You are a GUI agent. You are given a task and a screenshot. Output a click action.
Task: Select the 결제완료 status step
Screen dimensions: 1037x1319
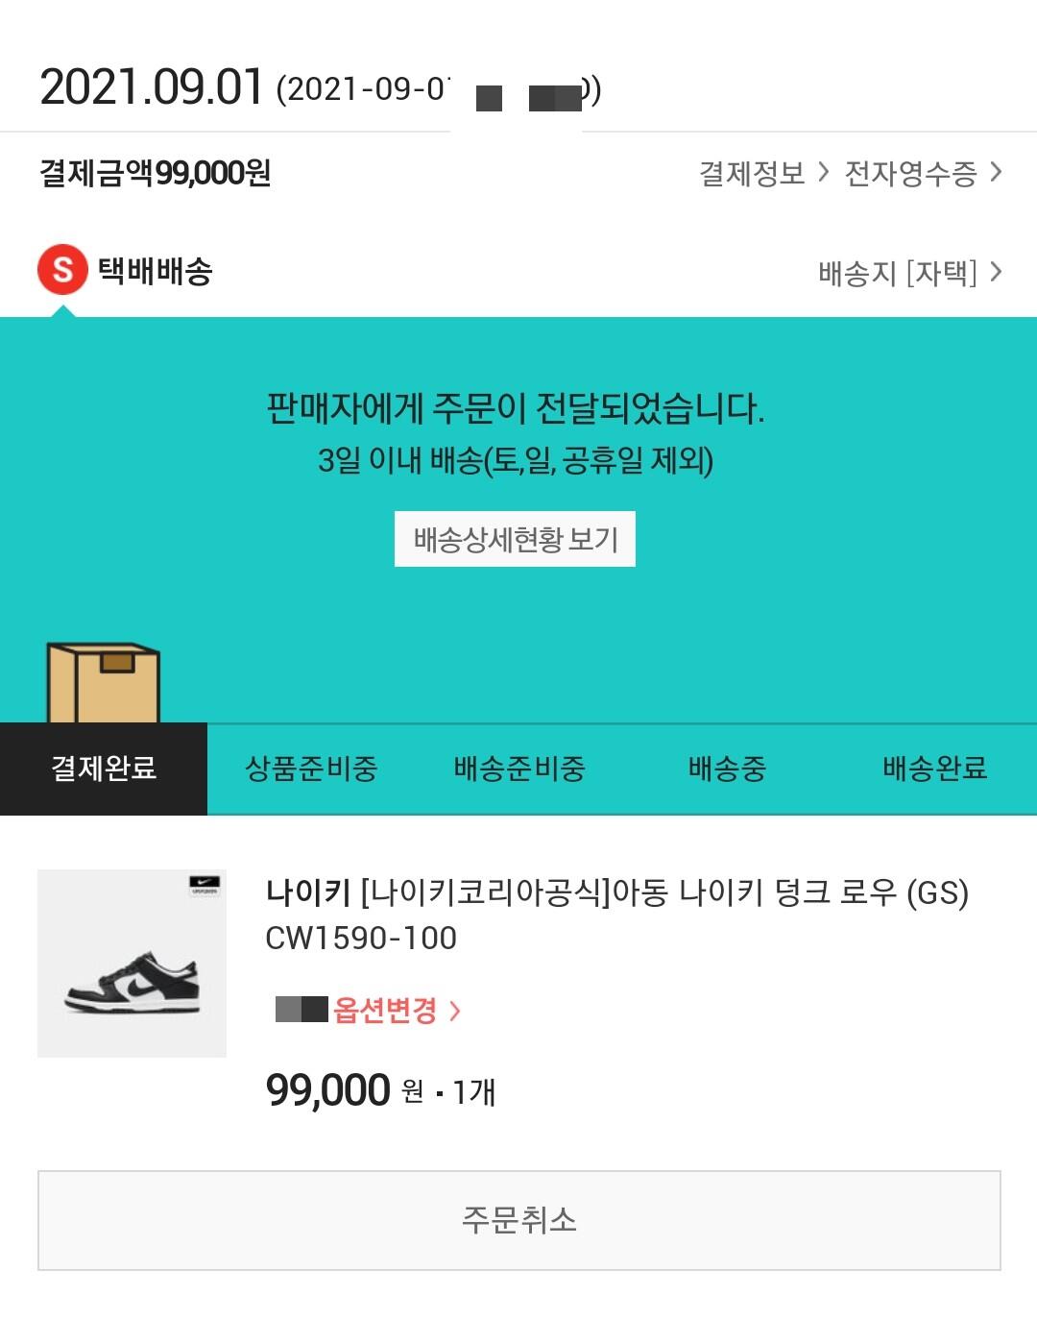point(104,769)
